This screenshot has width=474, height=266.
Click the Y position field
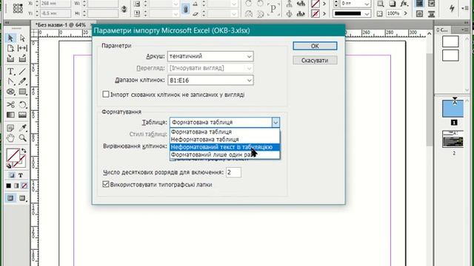point(56,13)
